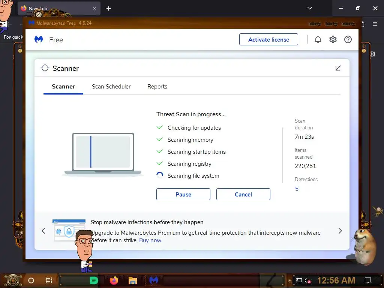Open the Reports tab
This screenshot has height=288, width=384.
(157, 87)
